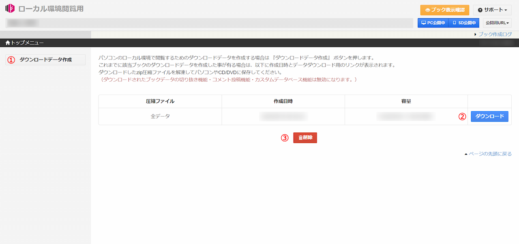
Task: Click the app logo icon top left
Action: pyautogui.click(x=10, y=7)
